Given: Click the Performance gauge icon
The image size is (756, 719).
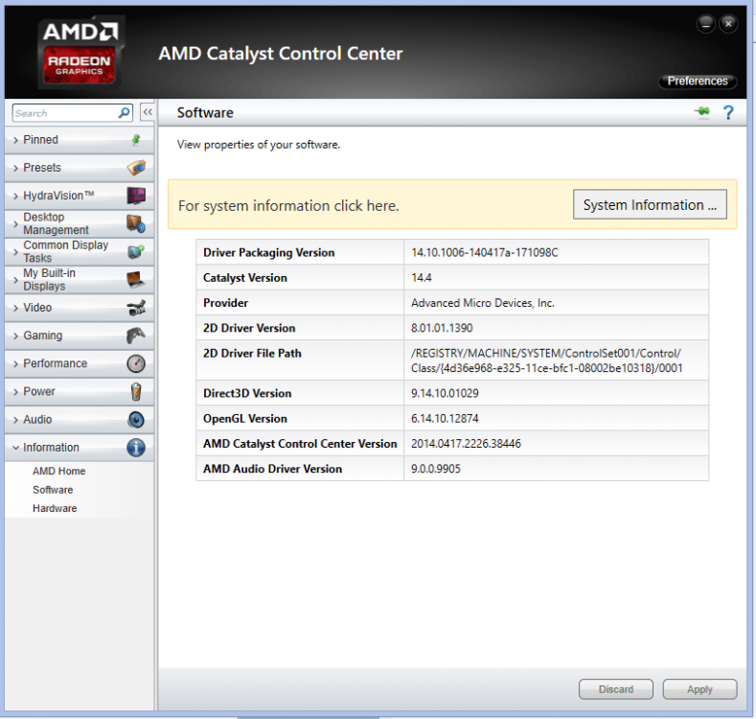Looking at the screenshot, I should 136,363.
